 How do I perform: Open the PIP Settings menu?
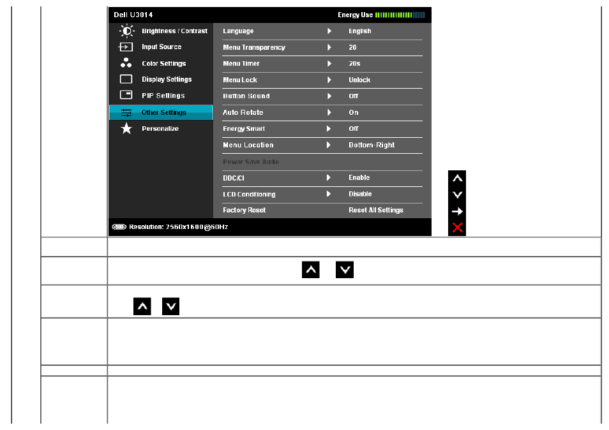(x=163, y=96)
